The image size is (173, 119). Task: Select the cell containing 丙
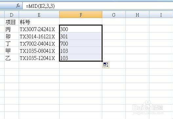(11, 29)
